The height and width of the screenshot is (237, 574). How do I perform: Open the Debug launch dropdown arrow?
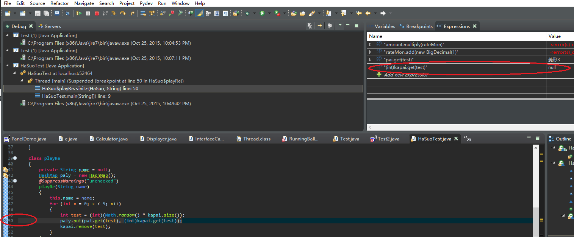click(254, 13)
